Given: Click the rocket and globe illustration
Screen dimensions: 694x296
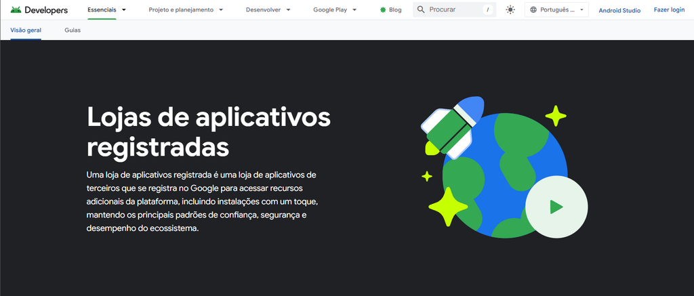Looking at the screenshot, I should coord(504,167).
